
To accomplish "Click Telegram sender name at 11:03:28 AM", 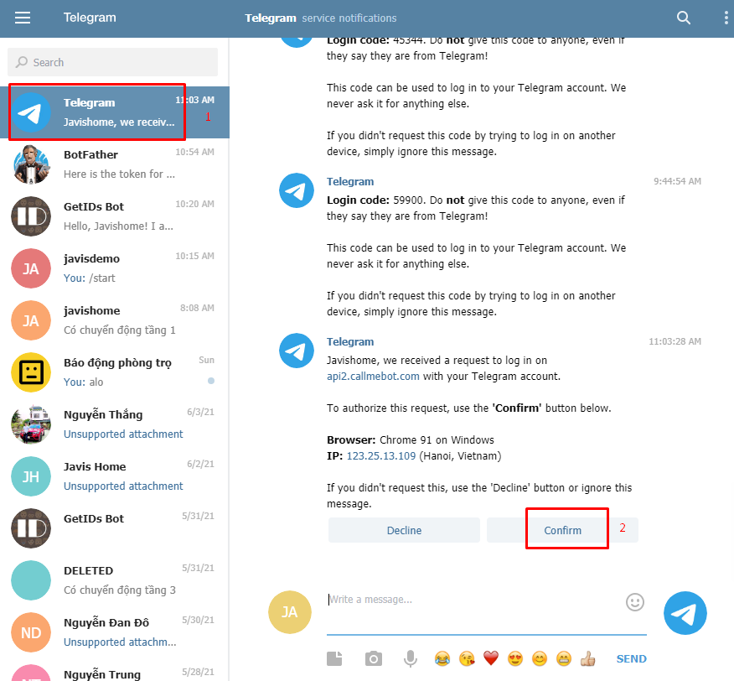I will tap(350, 341).
